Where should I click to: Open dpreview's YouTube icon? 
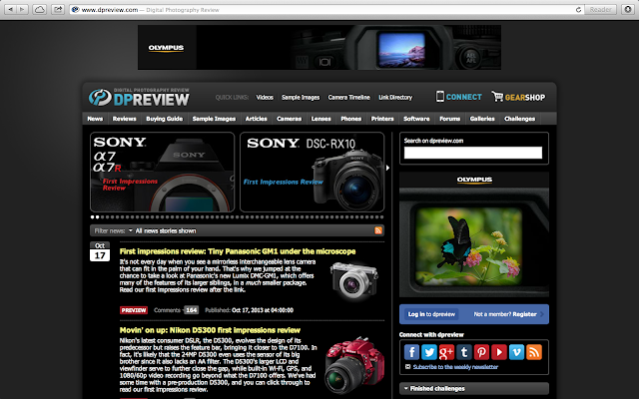point(499,352)
